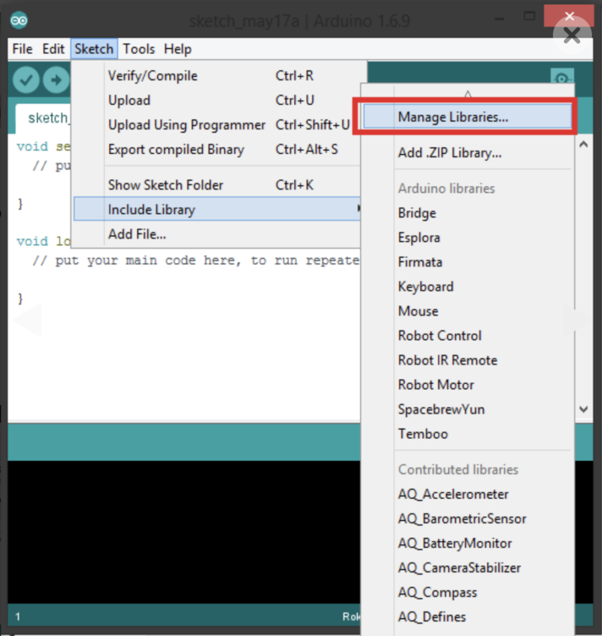Viewport: 602px width, 636px height.
Task: Include the AQ_Compass contributed library
Action: click(x=438, y=592)
